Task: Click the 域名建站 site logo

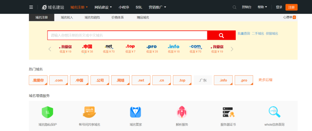Action: (x=53, y=7)
